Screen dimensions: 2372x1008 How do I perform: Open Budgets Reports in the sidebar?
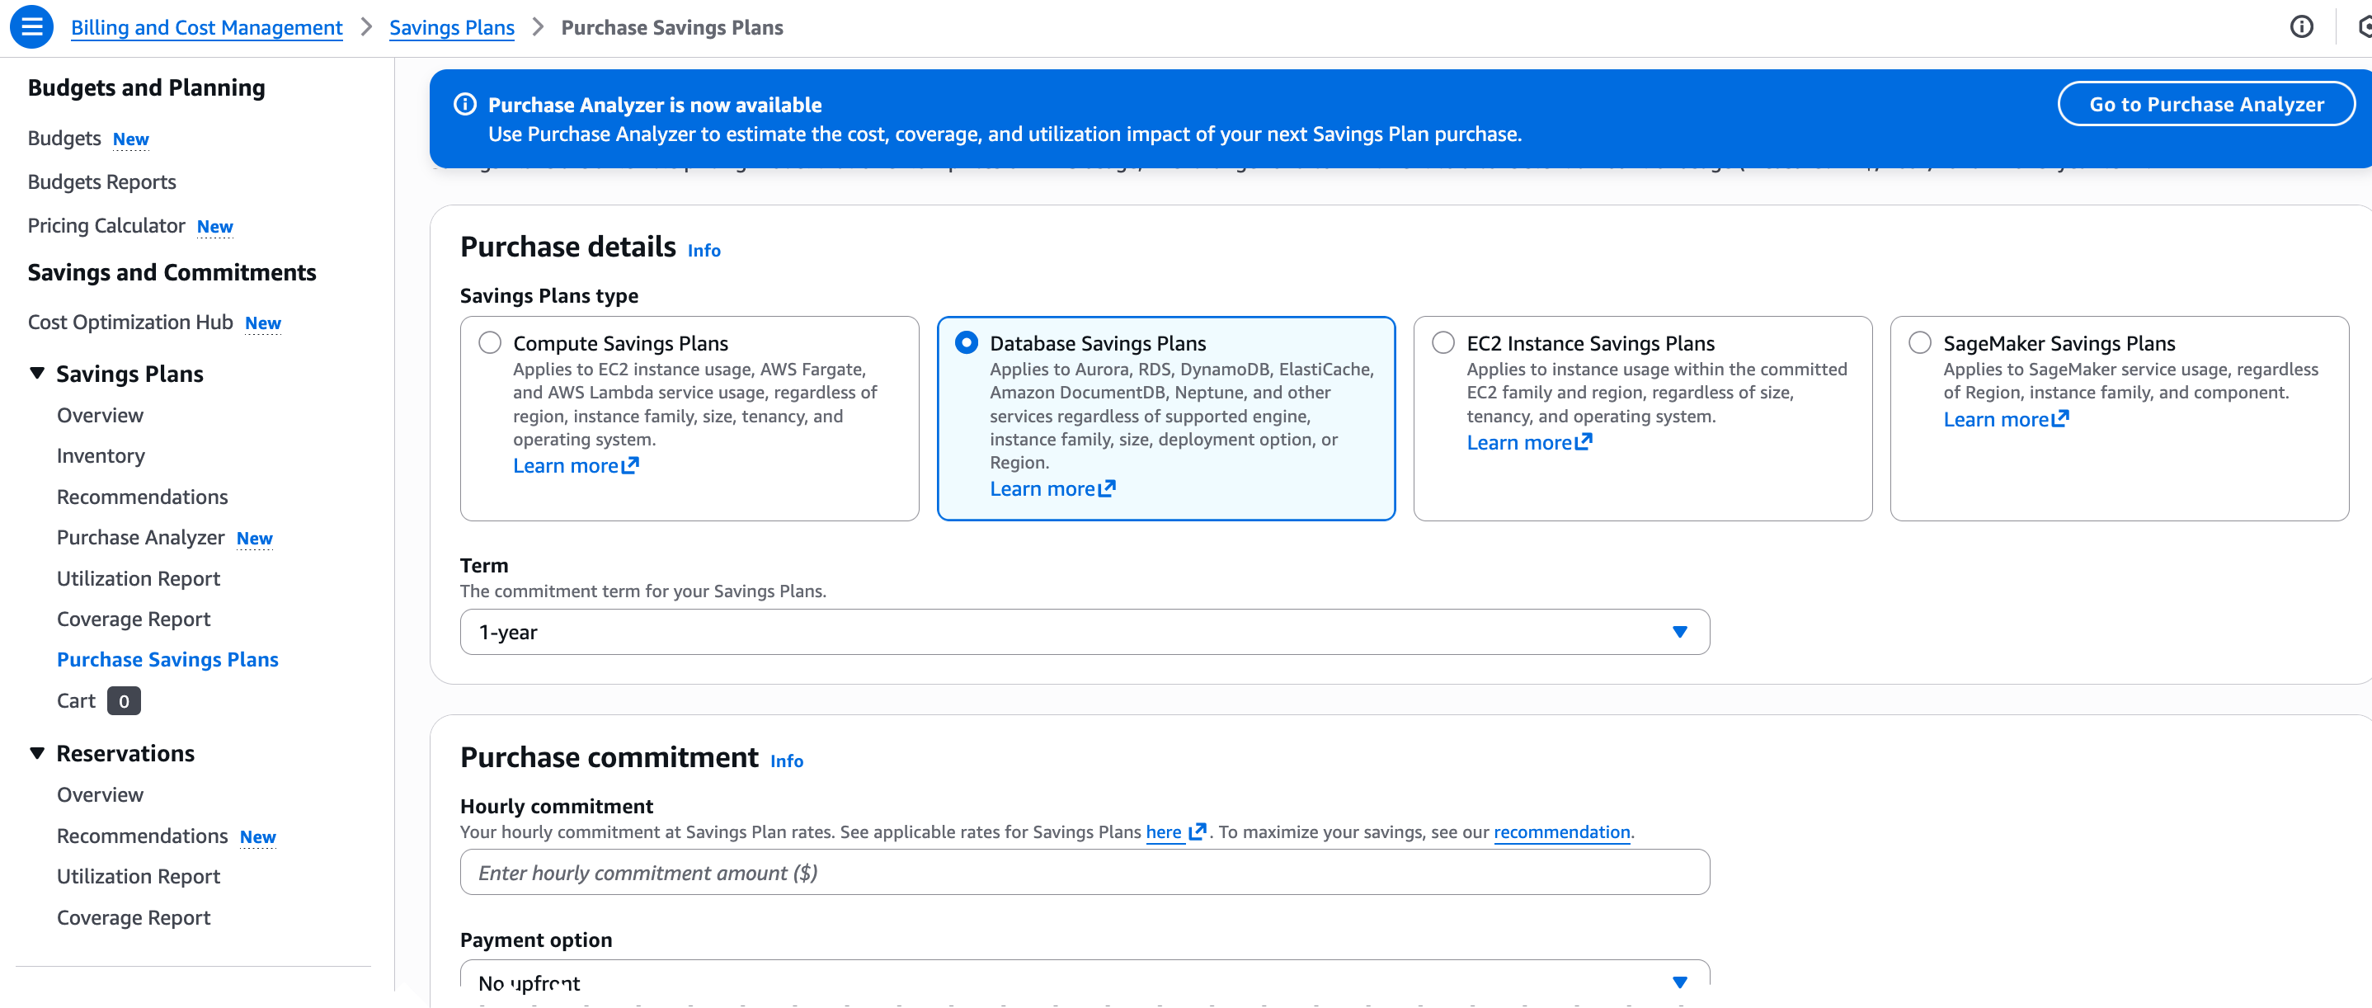pos(101,181)
